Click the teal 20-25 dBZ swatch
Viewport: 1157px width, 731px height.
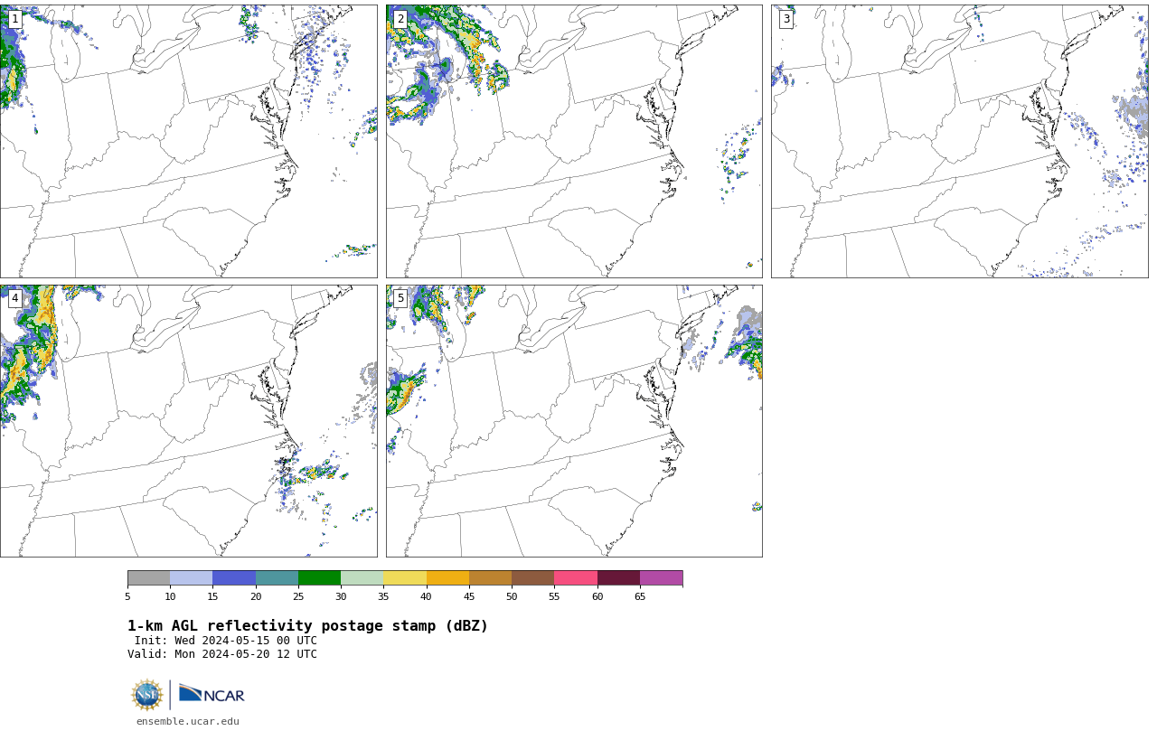pyautogui.click(x=277, y=578)
